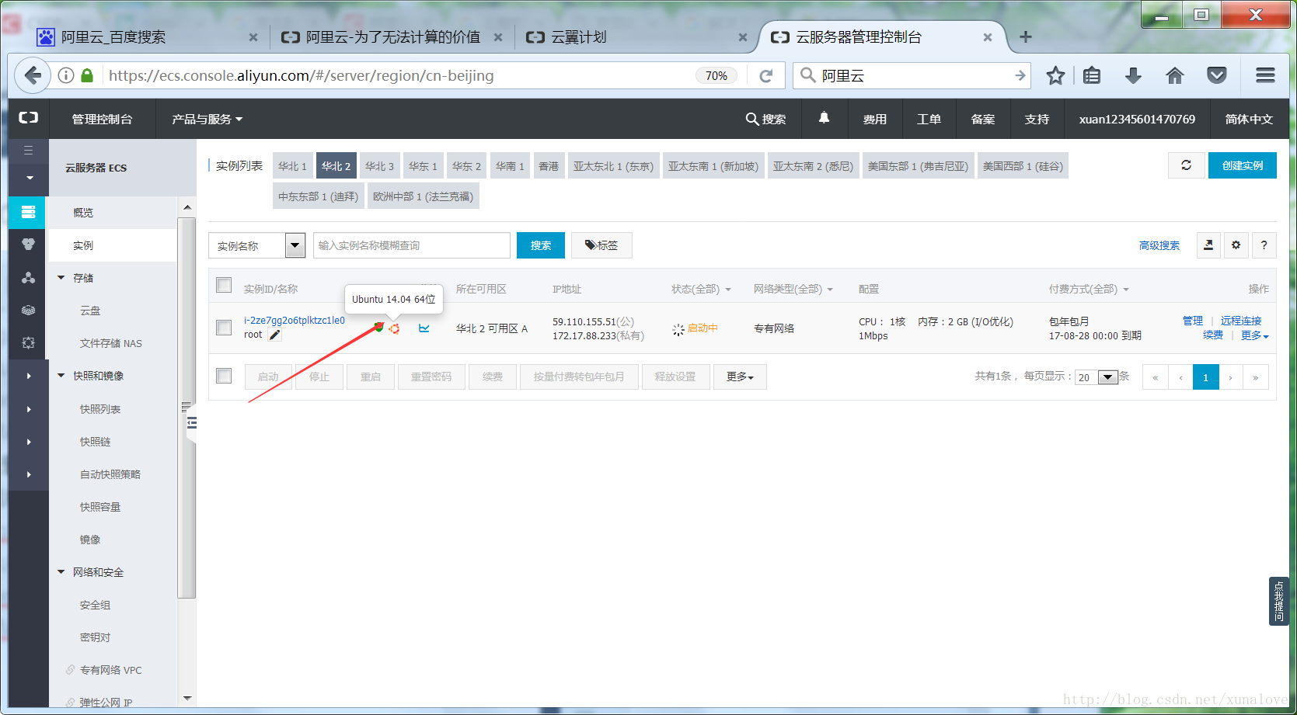Tick the select-all checkbox in table header
The width and height of the screenshot is (1297, 715).
click(x=224, y=285)
